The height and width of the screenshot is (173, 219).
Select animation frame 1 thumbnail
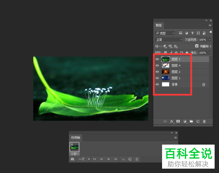pos(74,147)
